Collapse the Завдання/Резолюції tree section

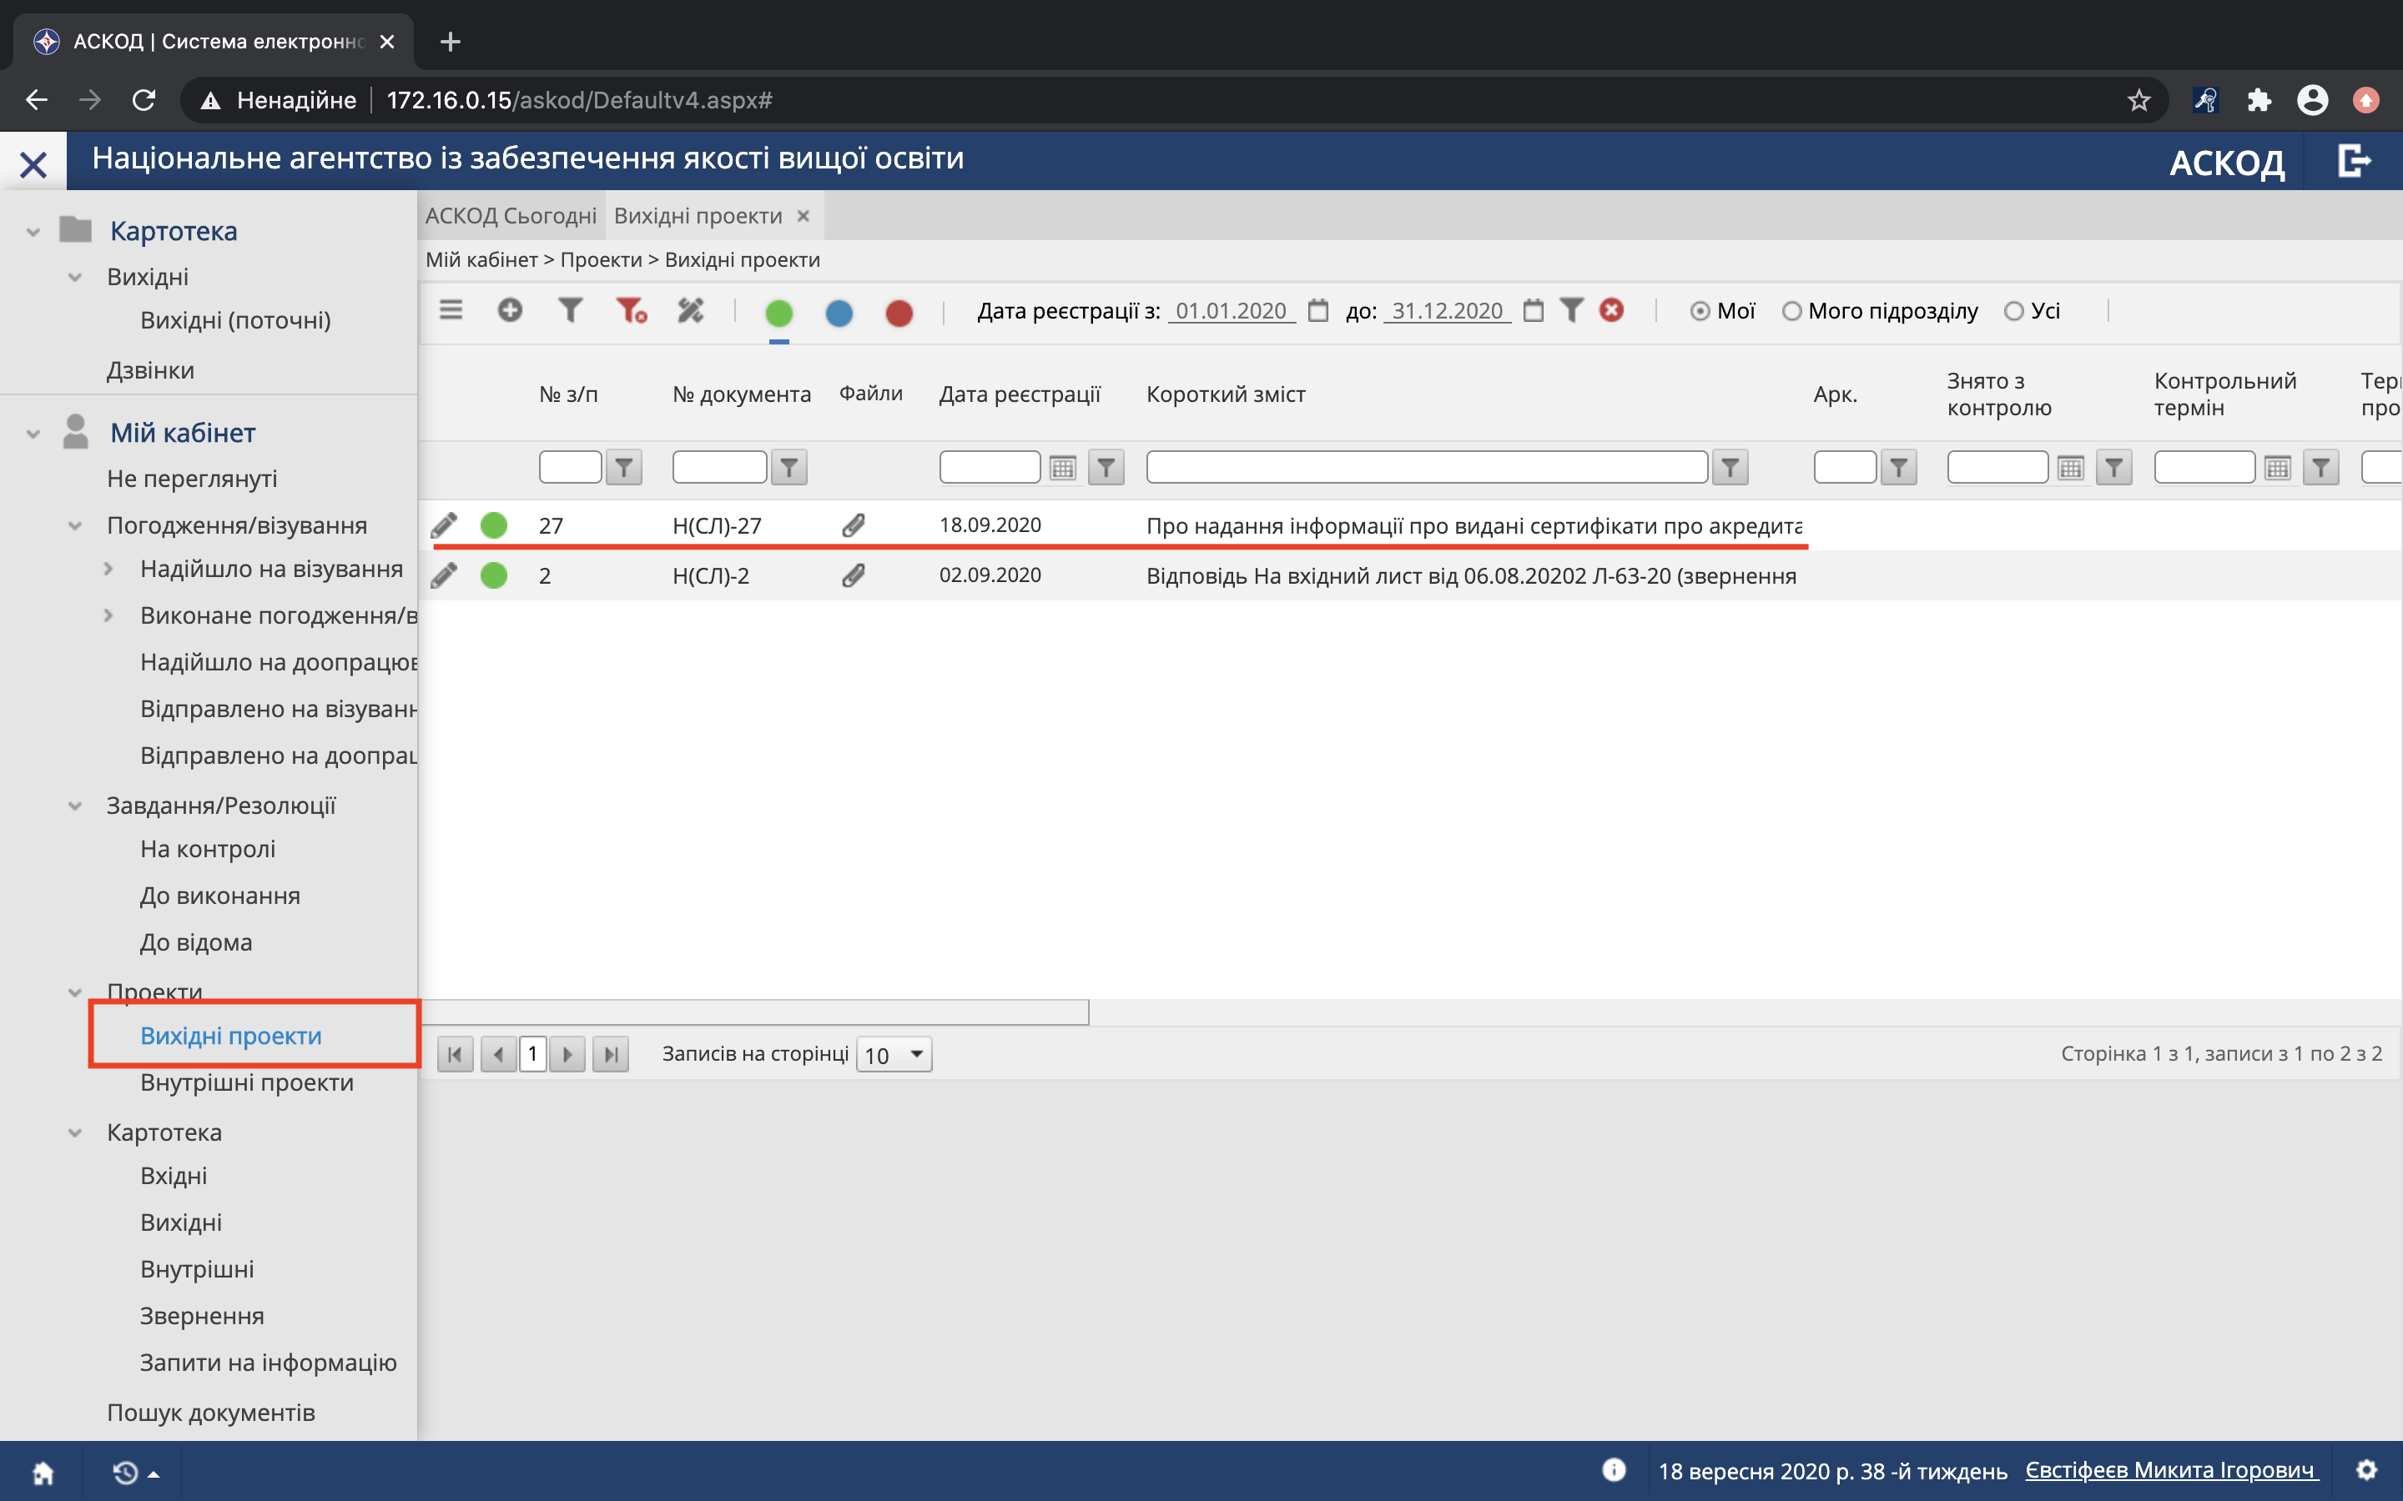(74, 806)
